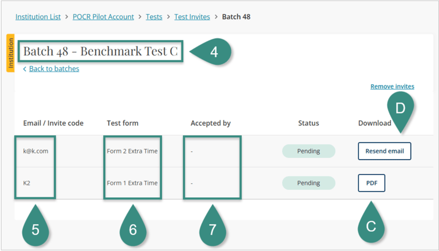Viewport: 439px width, 251px height.
Task: Click the Pending status for K2
Action: (309, 183)
